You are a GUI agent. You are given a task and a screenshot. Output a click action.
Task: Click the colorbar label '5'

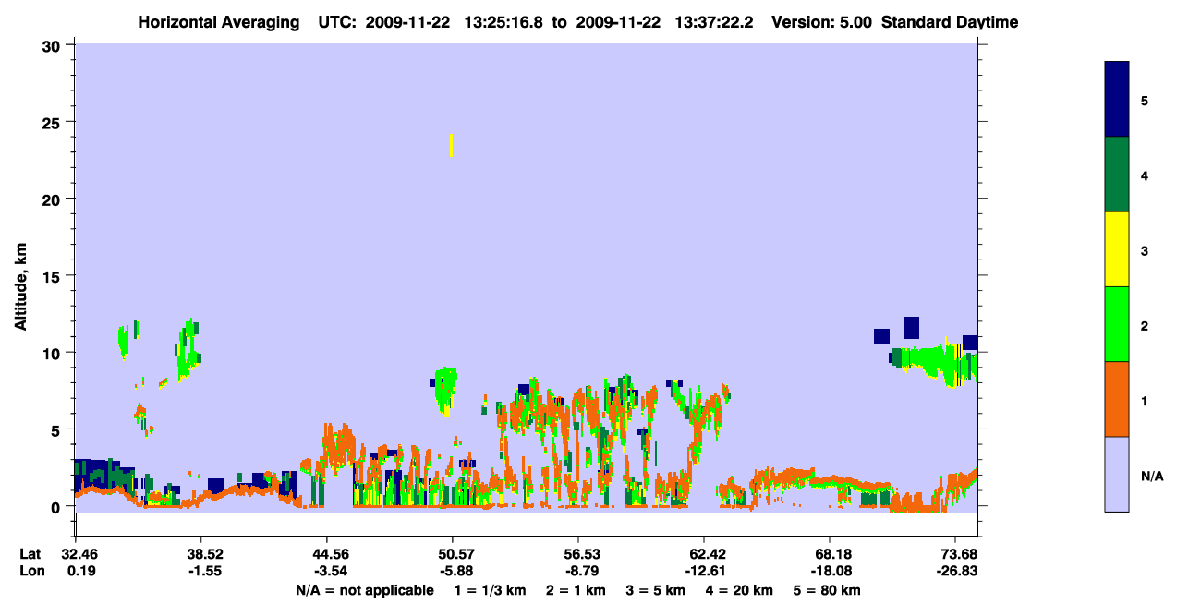(x=1145, y=100)
